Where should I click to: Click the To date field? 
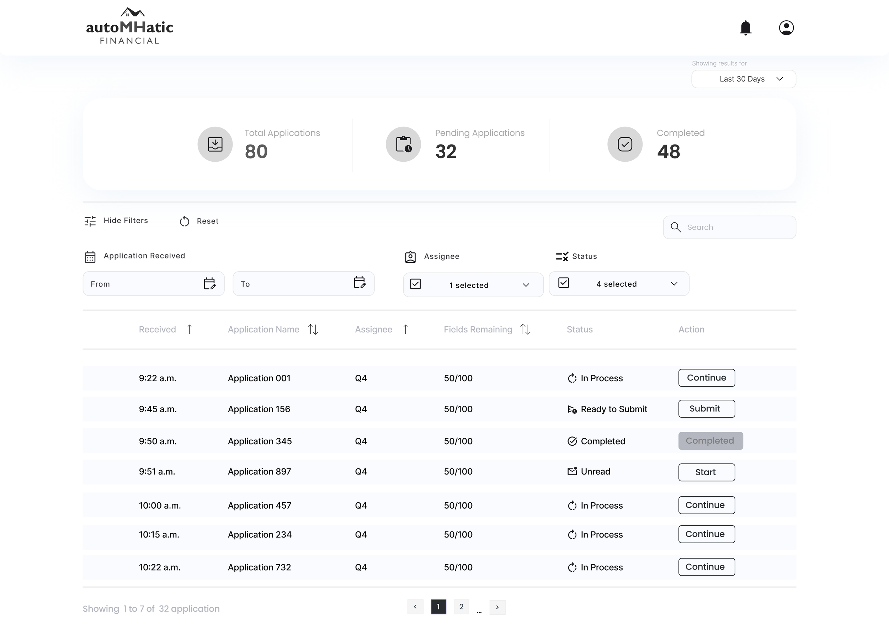[x=304, y=284]
